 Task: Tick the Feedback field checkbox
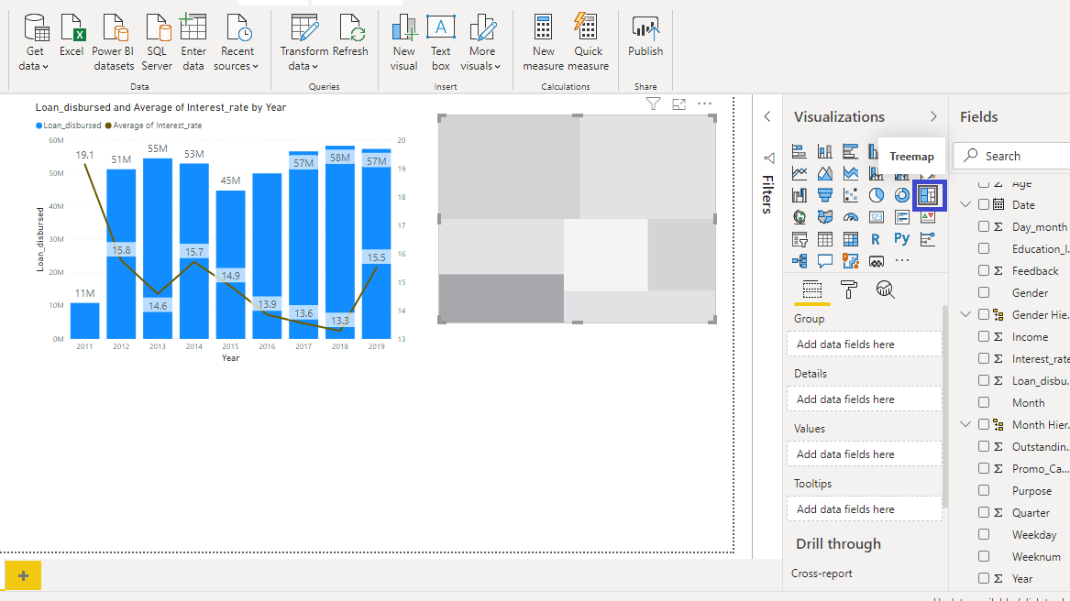[x=983, y=270]
